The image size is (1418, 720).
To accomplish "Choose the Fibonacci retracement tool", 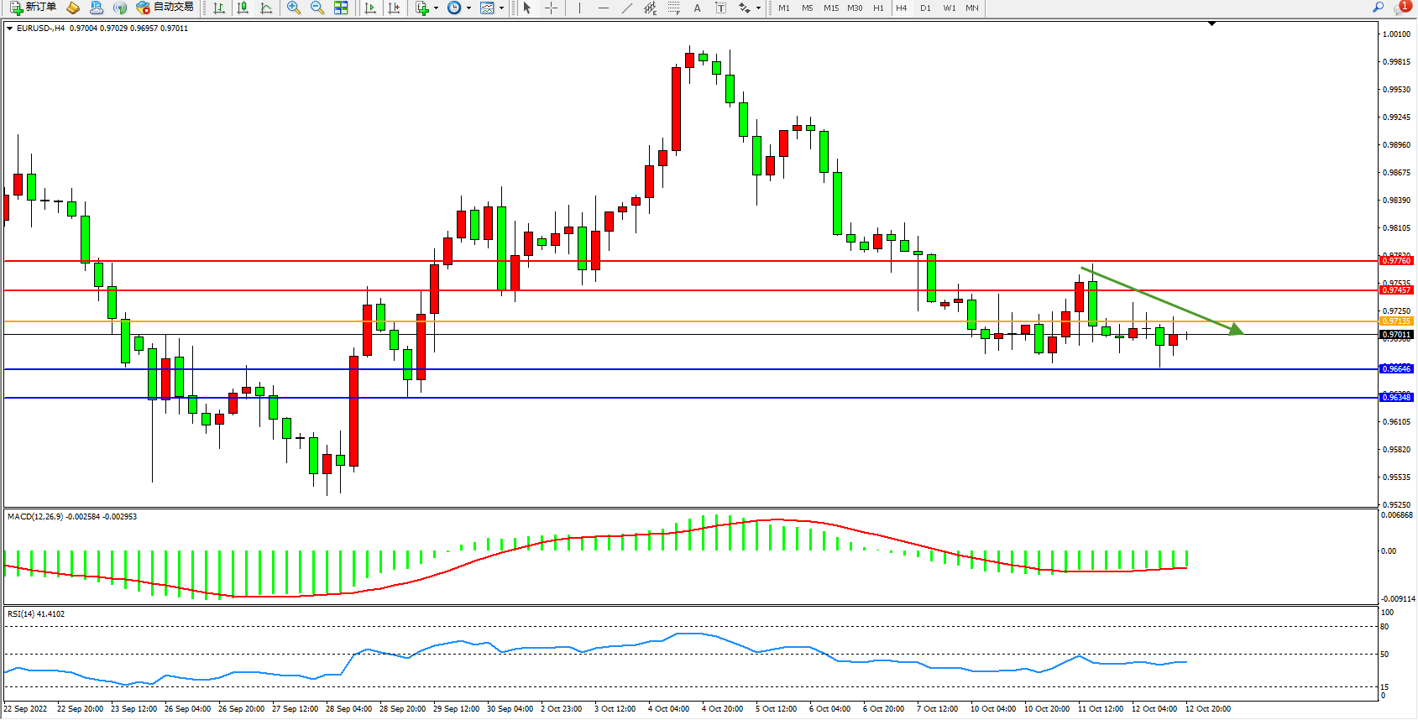I will click(673, 8).
